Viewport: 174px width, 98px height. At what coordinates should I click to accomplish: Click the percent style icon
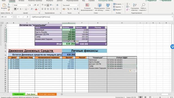[68, 9]
